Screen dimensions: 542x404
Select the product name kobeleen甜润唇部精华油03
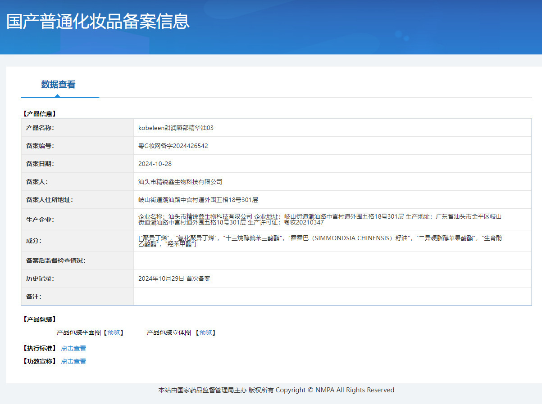point(176,128)
